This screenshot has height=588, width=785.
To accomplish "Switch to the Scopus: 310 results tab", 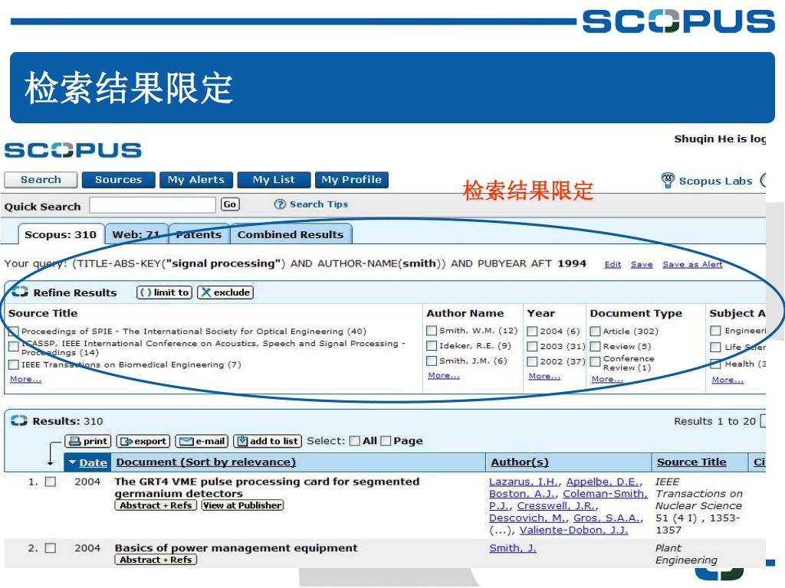I will pyautogui.click(x=61, y=234).
